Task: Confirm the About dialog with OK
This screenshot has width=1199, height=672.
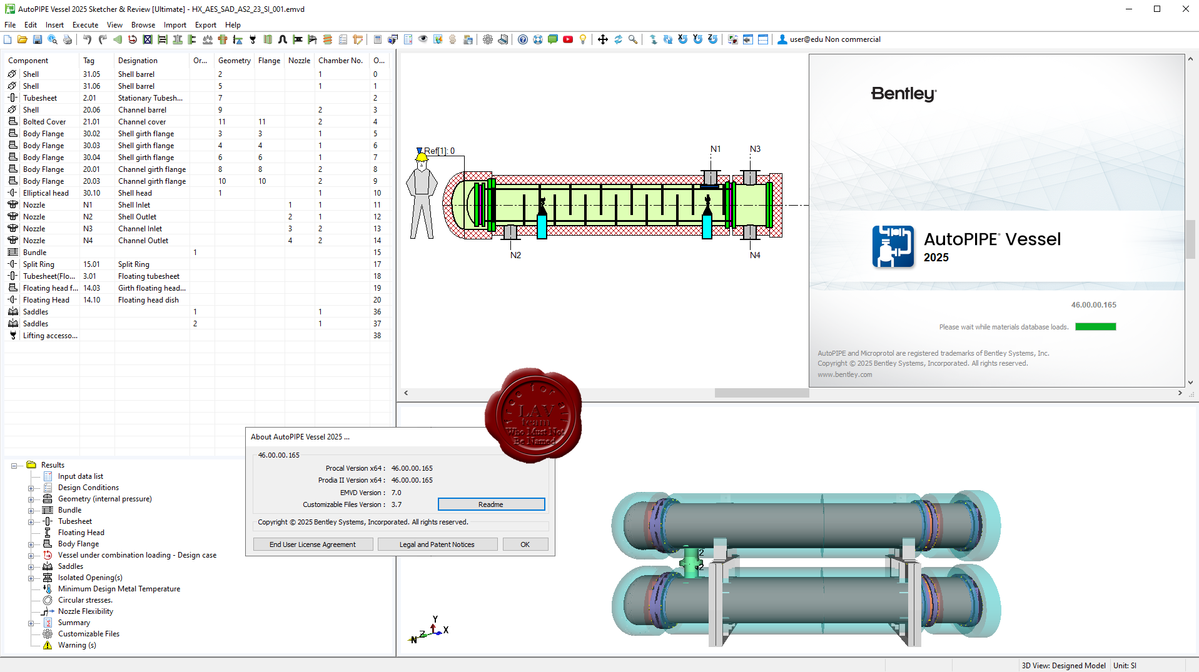Action: [525, 544]
